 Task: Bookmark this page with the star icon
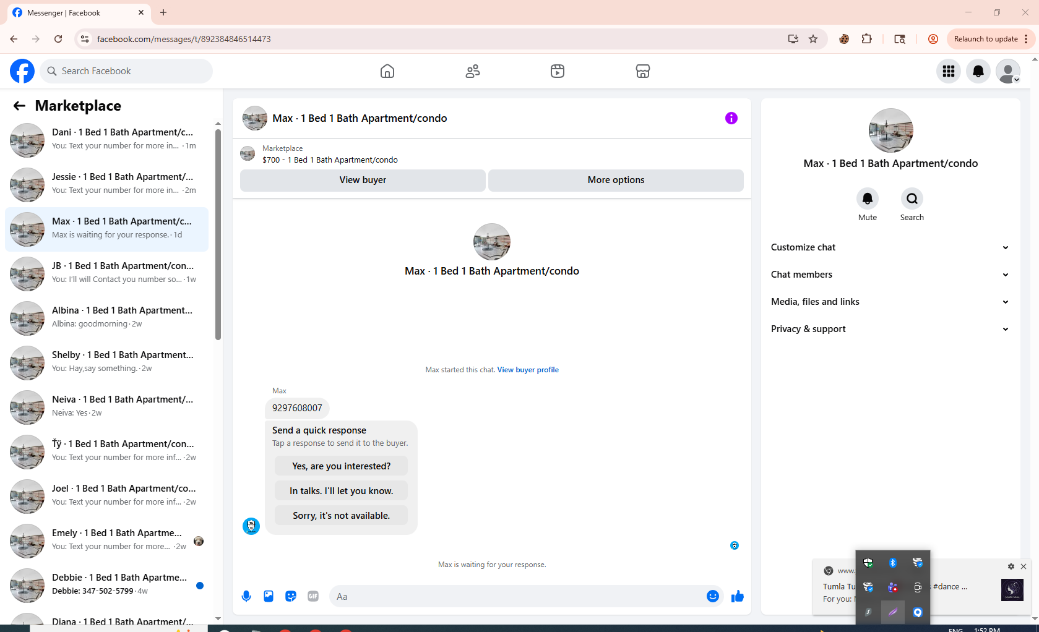coord(813,39)
